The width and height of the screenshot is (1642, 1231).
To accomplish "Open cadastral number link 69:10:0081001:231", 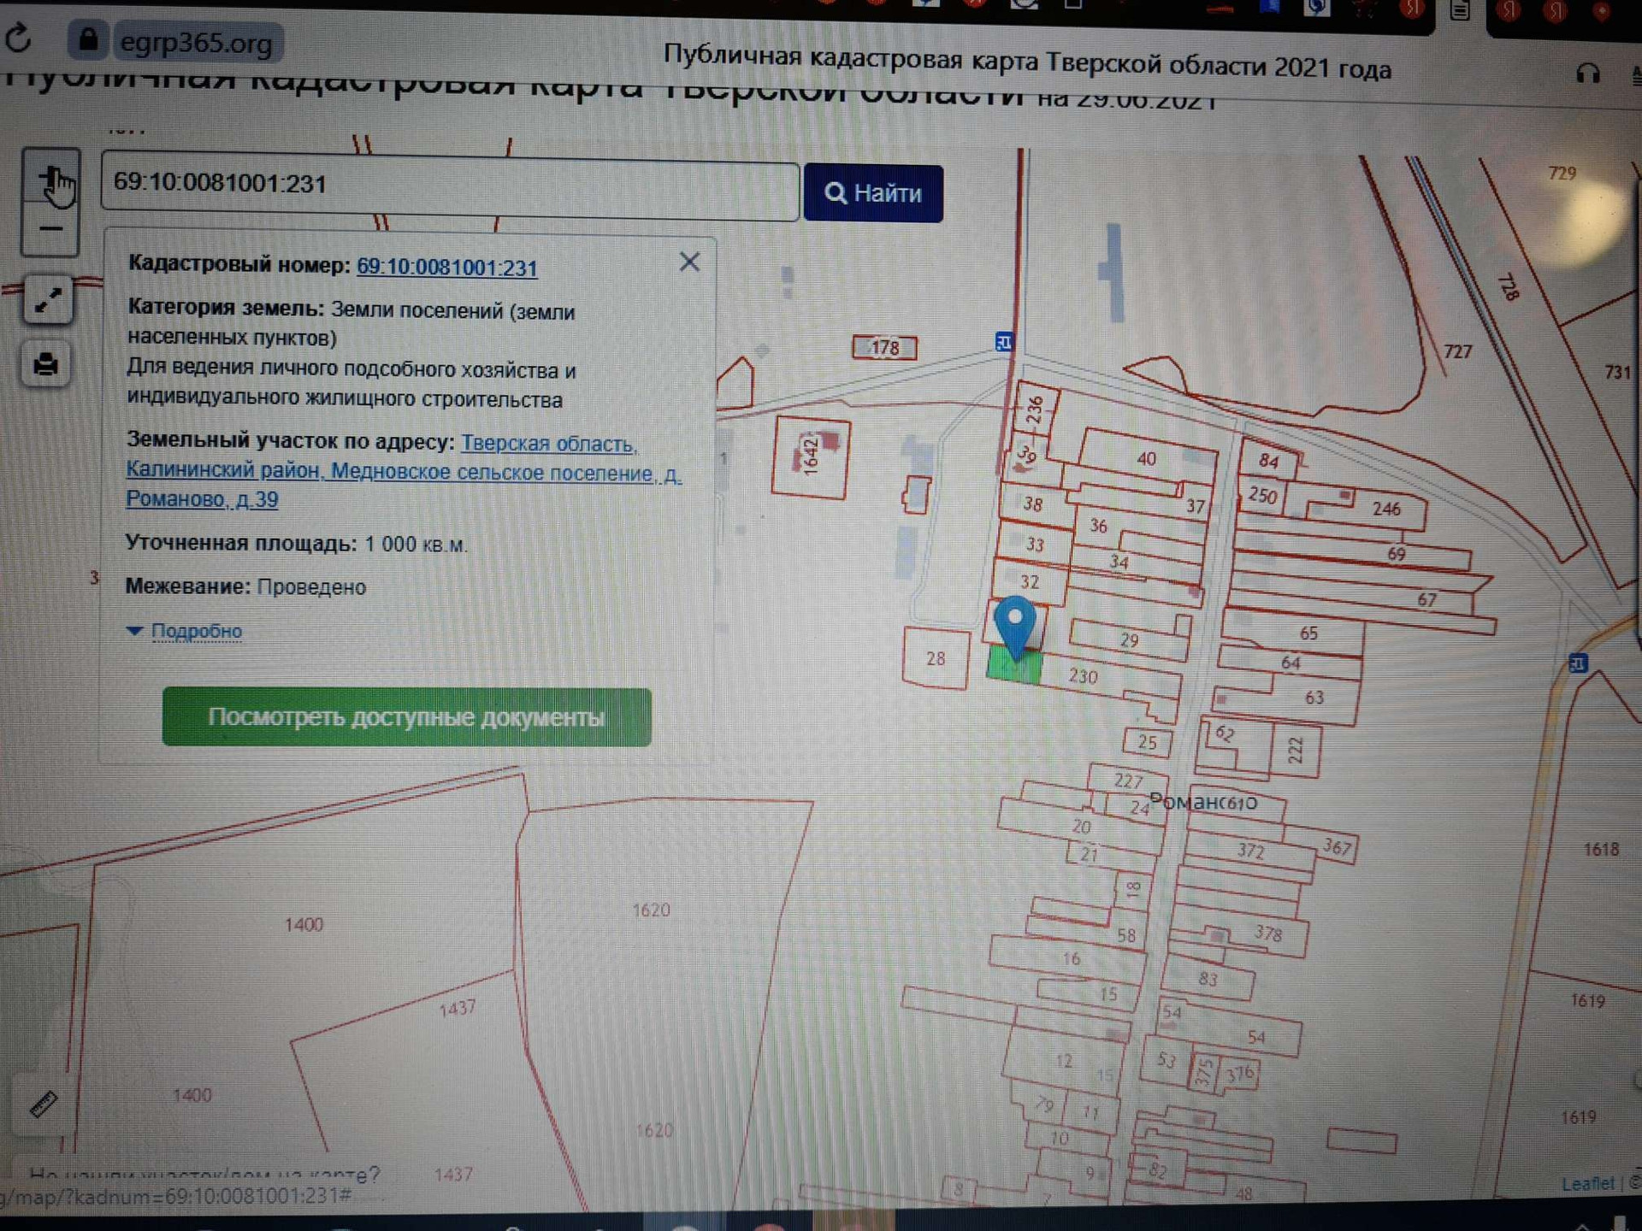I will 446,267.
